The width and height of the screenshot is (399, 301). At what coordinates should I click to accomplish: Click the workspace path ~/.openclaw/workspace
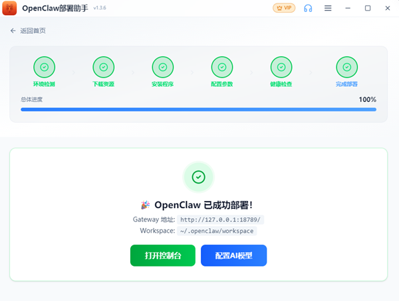(217, 231)
